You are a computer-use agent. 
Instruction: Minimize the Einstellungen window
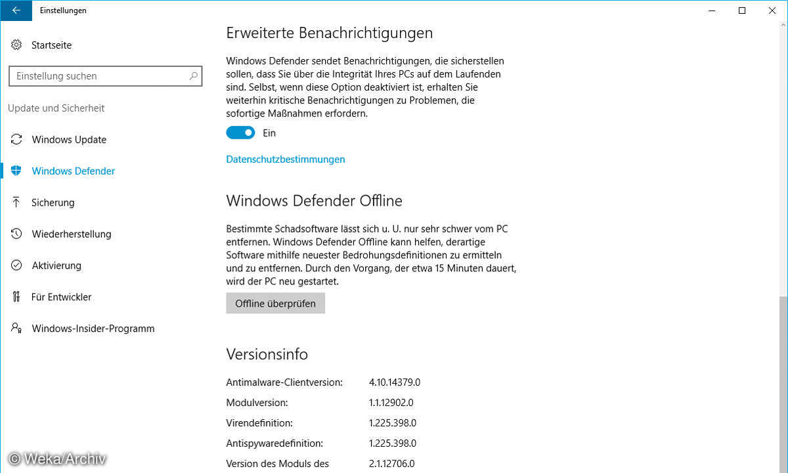click(x=711, y=11)
